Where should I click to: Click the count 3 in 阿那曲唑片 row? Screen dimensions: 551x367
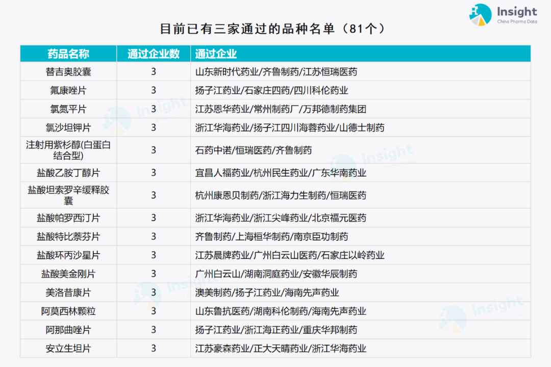[154, 330]
